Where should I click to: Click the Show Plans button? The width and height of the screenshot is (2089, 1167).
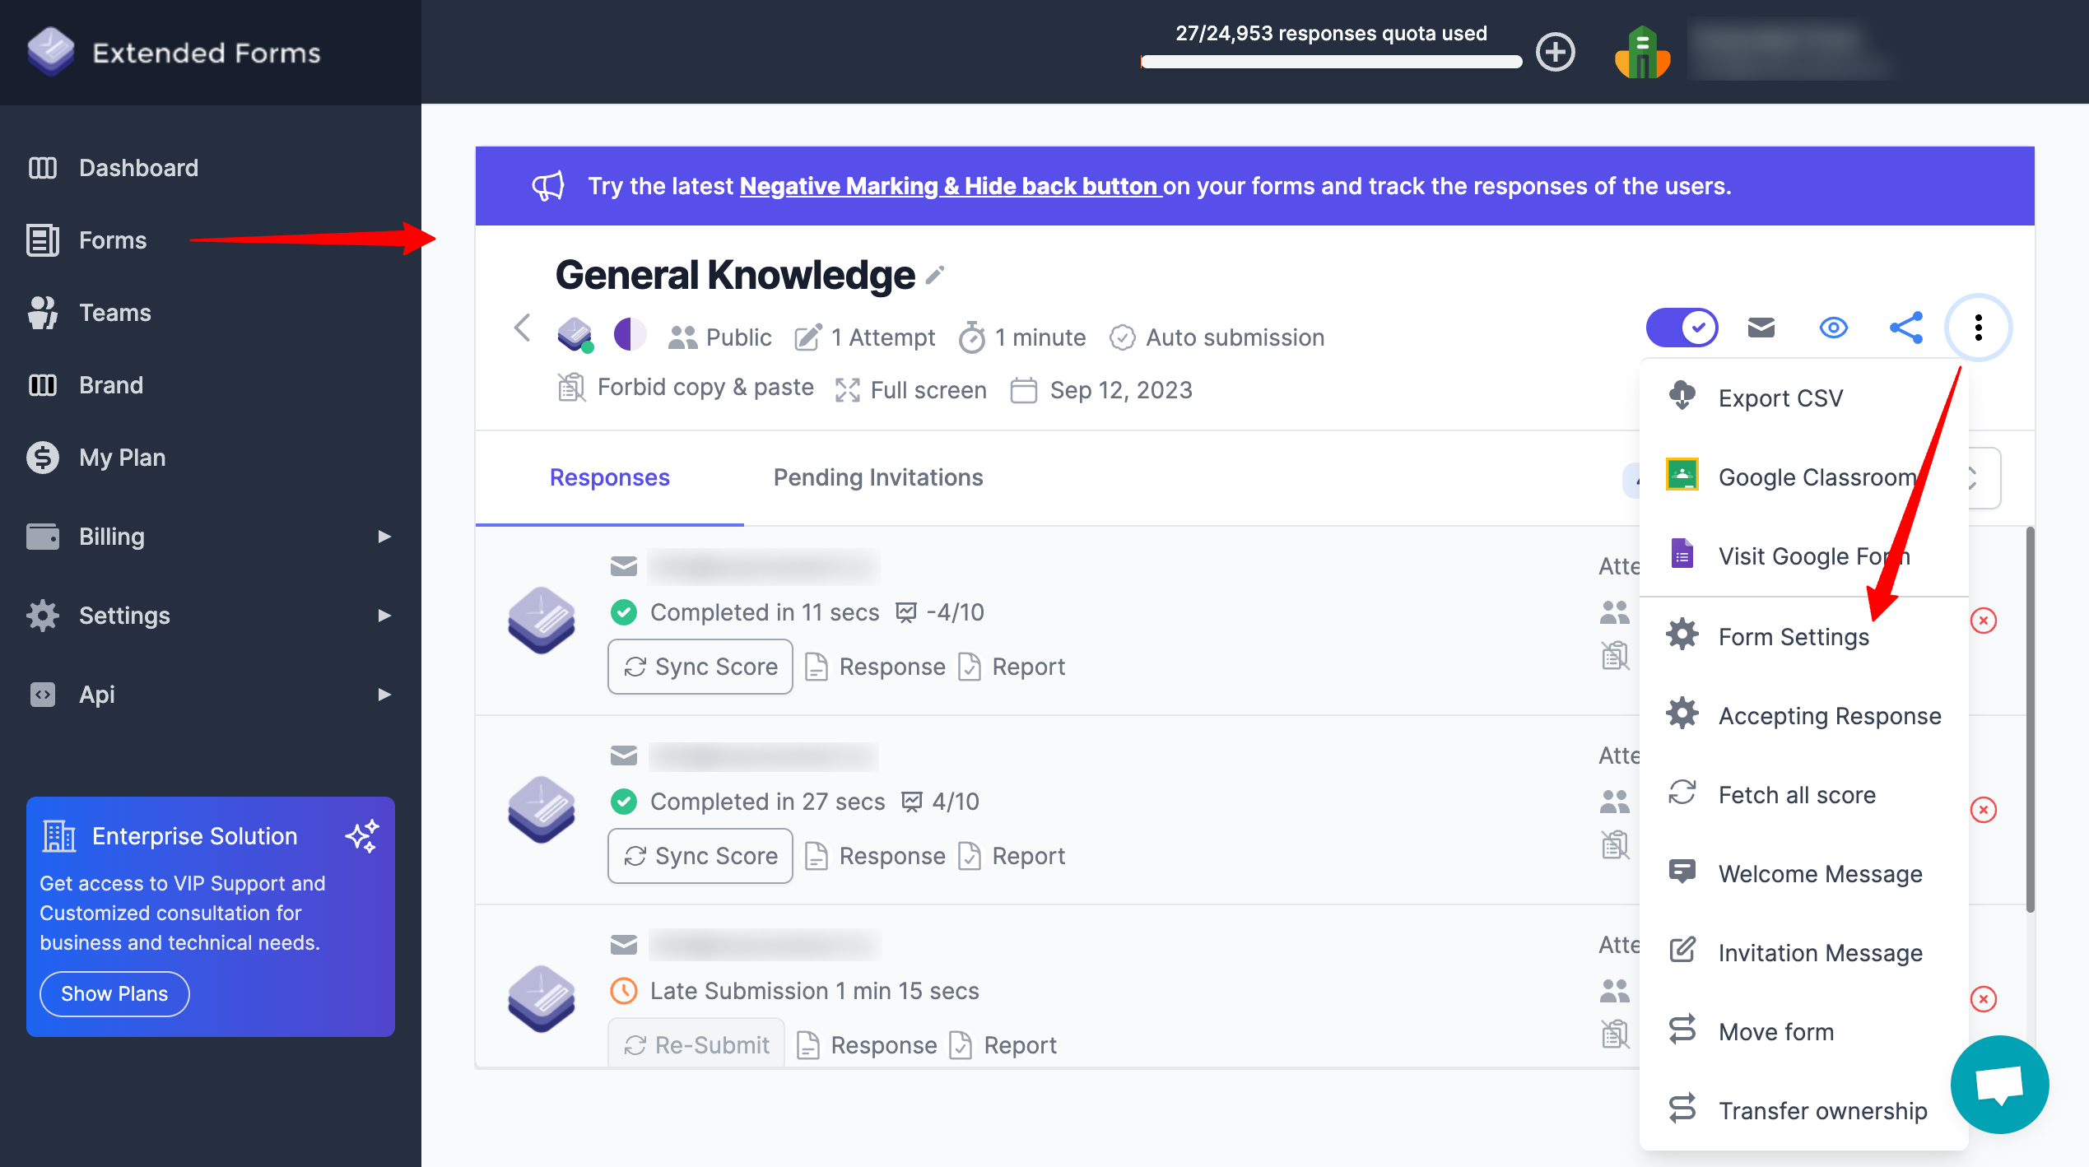(x=114, y=993)
